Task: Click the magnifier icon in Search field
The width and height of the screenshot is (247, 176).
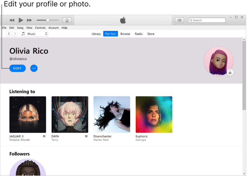Action: pos(191,20)
